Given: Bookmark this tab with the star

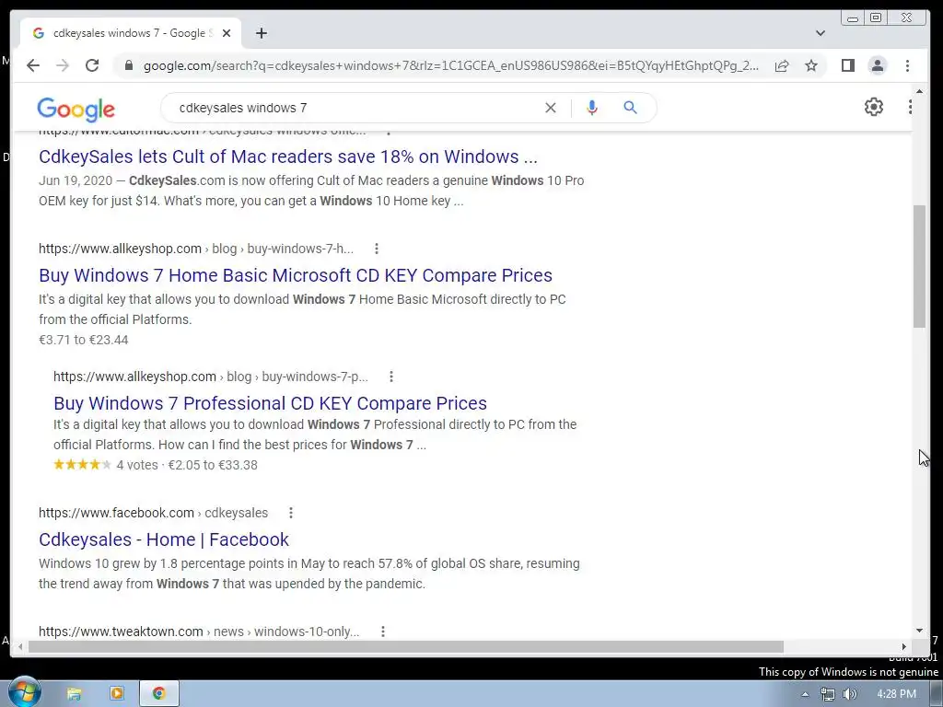Looking at the screenshot, I should [811, 65].
